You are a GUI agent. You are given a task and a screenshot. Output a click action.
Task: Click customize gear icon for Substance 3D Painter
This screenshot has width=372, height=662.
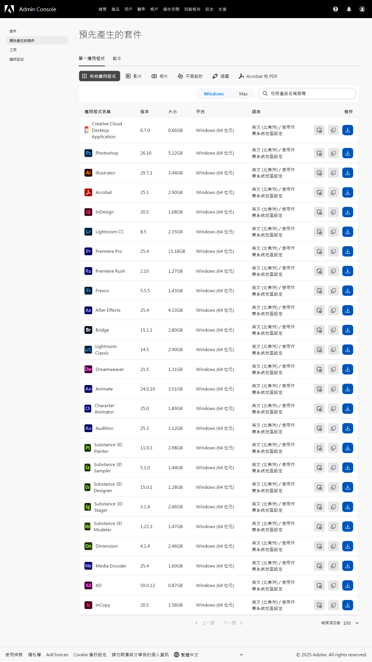tap(319, 448)
